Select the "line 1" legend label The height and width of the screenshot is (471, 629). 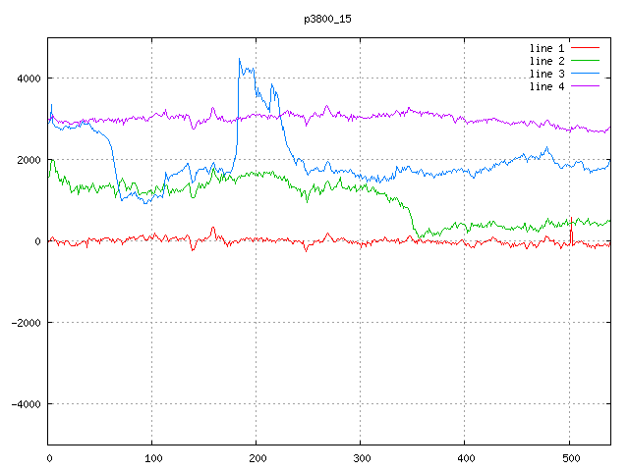547,48
